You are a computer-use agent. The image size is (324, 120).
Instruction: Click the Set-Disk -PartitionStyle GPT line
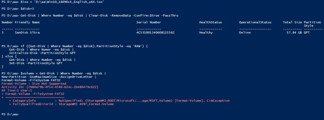point(36,63)
